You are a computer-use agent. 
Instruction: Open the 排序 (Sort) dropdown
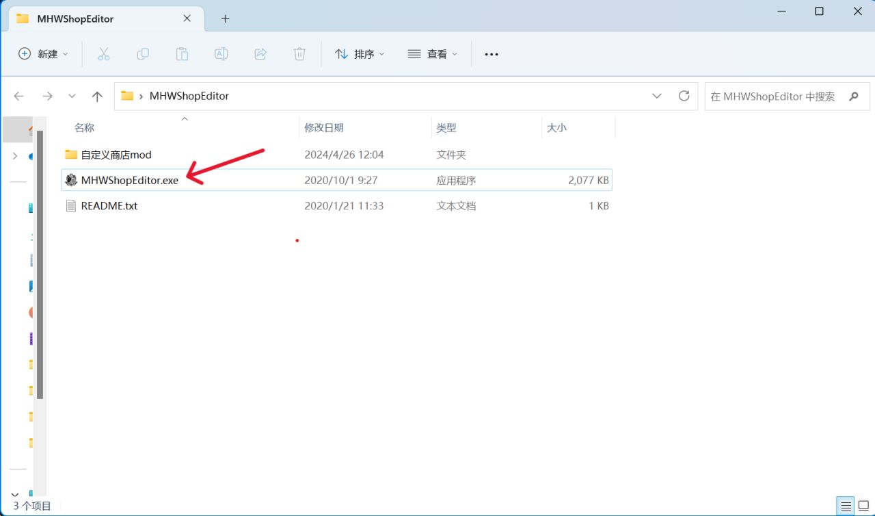click(x=360, y=54)
